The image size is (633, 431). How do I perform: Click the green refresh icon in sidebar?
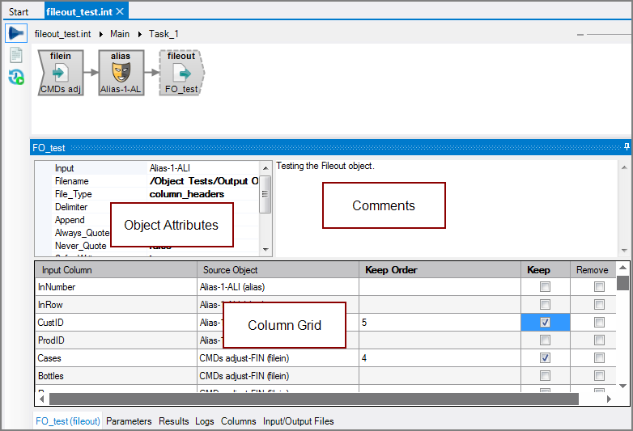[16, 78]
